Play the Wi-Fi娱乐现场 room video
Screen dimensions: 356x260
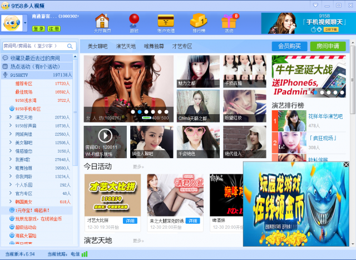click(x=105, y=135)
